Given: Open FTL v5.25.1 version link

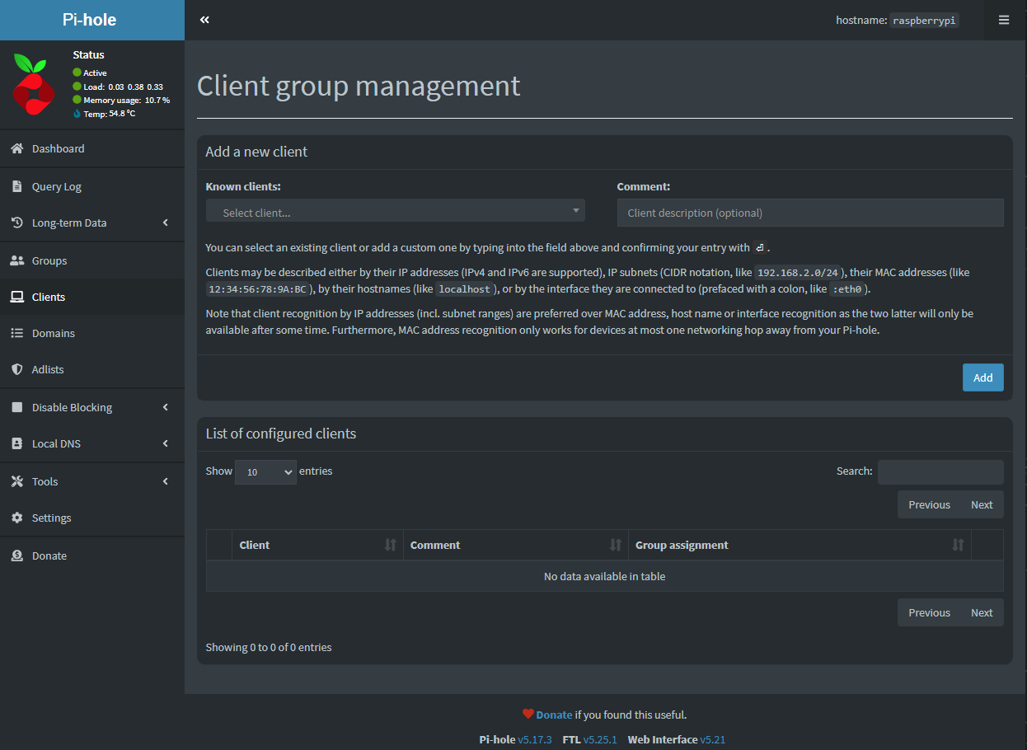Looking at the screenshot, I should (x=600, y=739).
